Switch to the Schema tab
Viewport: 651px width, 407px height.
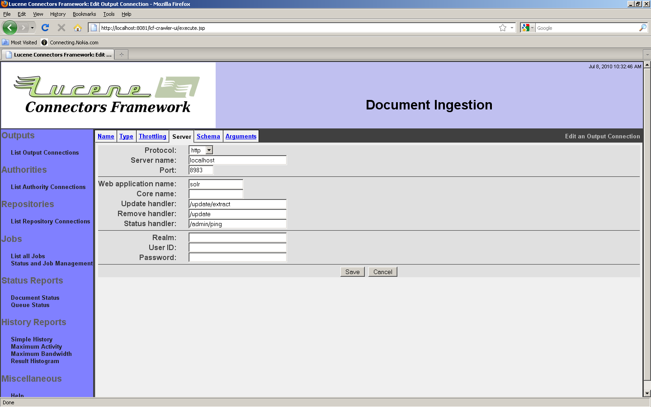point(208,136)
